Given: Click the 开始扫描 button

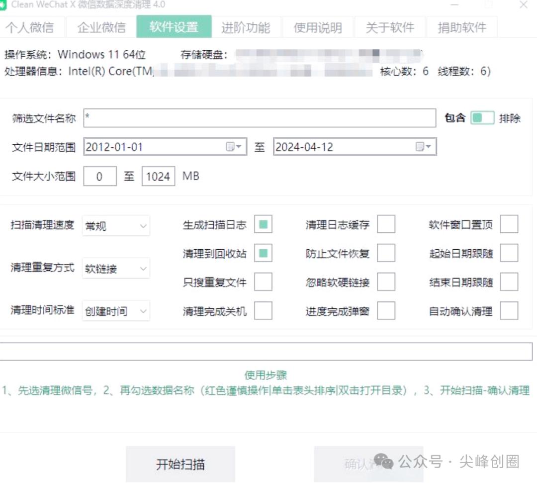Looking at the screenshot, I should pos(180,464).
